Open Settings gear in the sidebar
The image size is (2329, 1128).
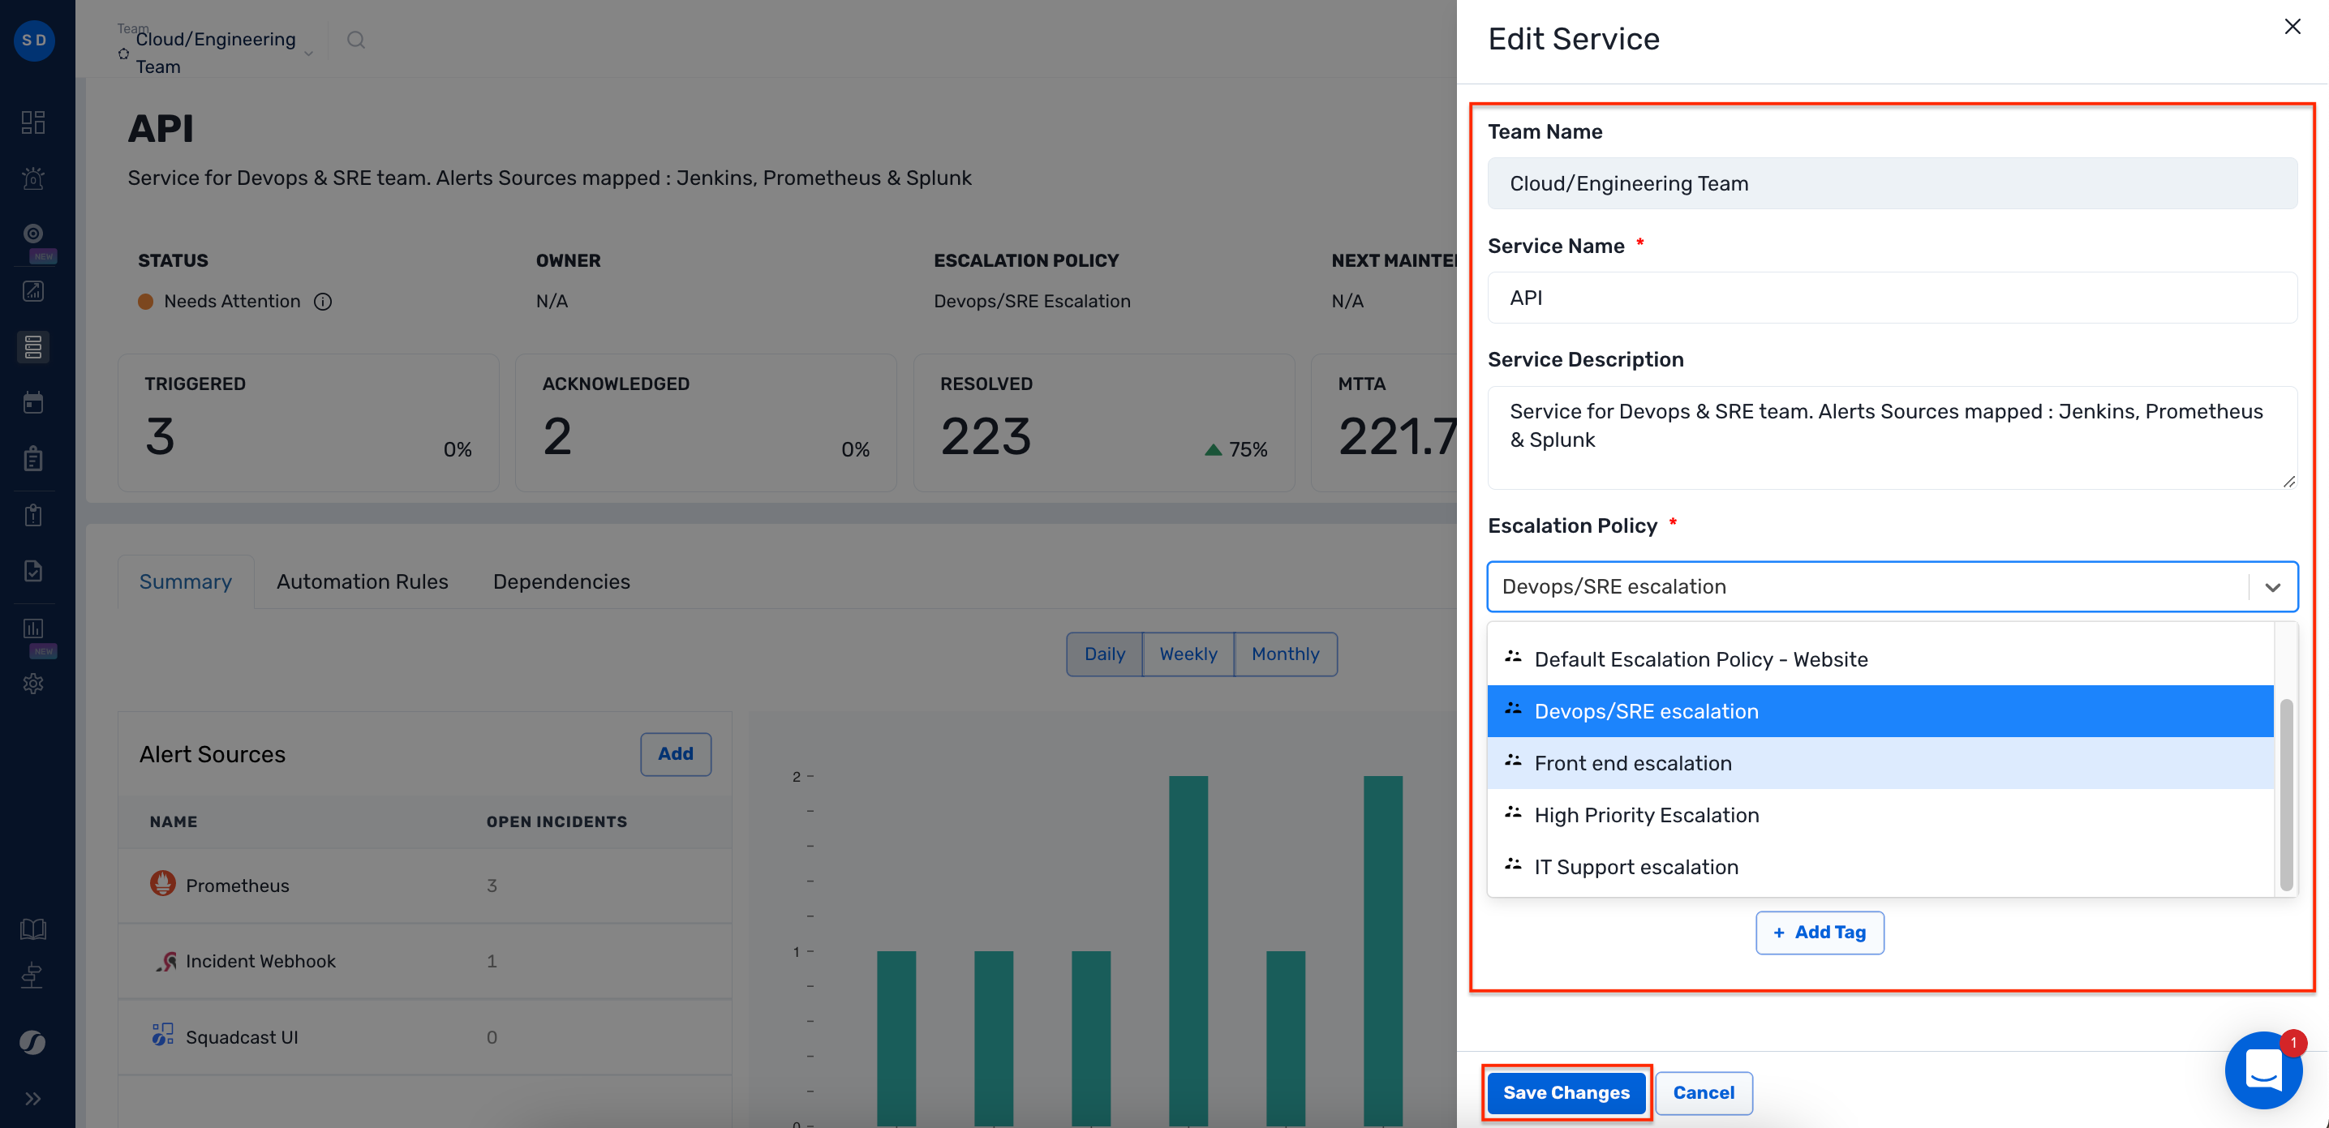click(x=33, y=684)
